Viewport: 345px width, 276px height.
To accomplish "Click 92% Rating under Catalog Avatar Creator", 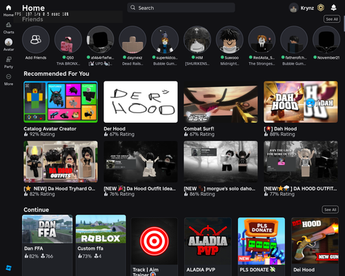I will pos(39,135).
